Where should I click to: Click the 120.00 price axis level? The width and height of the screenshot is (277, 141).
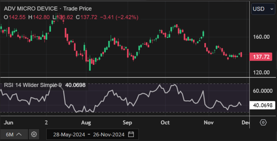(x=261, y=72)
